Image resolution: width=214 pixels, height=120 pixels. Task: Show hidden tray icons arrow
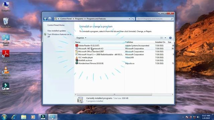click(x=183, y=117)
